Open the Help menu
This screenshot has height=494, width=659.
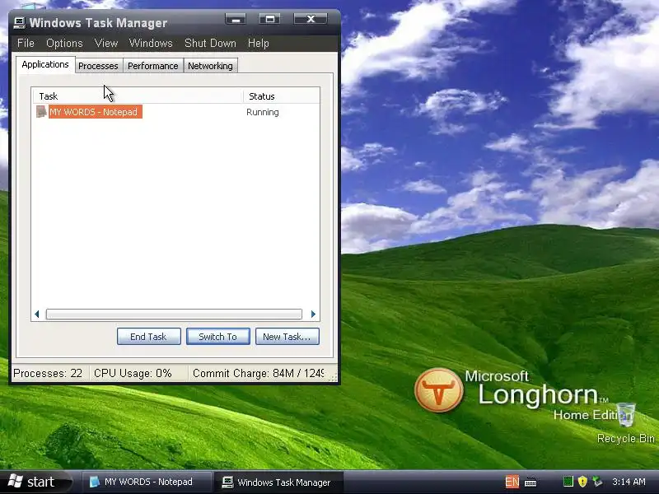pyautogui.click(x=258, y=44)
